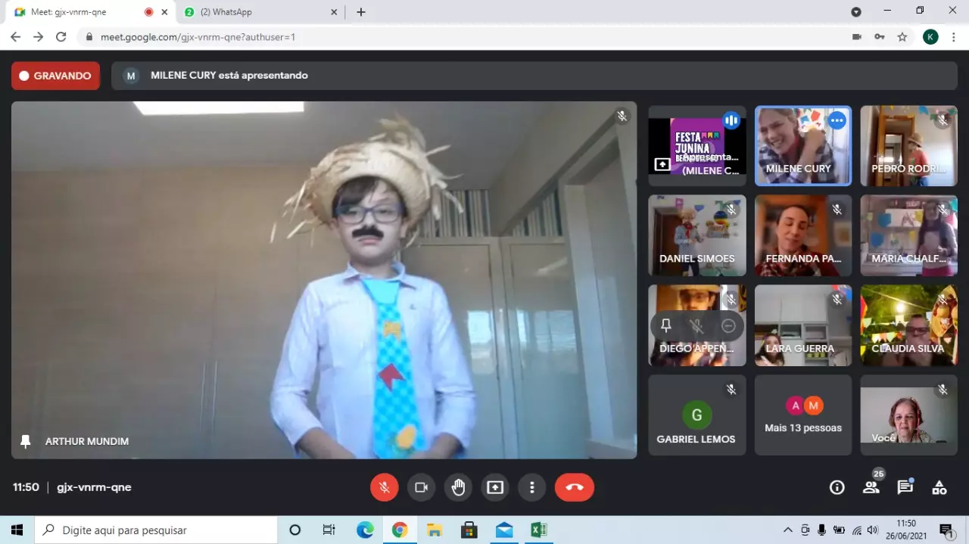The height and width of the screenshot is (544, 969).
Task: Toggle the camera button
Action: pos(421,487)
